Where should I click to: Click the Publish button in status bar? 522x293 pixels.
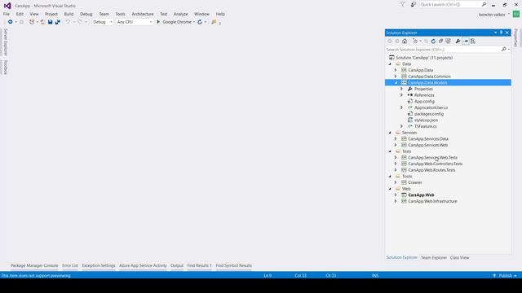[x=505, y=275]
